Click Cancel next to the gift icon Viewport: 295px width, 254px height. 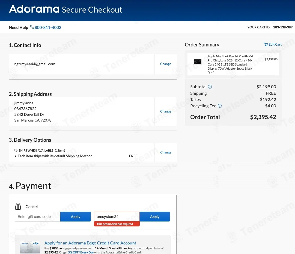pos(32,207)
